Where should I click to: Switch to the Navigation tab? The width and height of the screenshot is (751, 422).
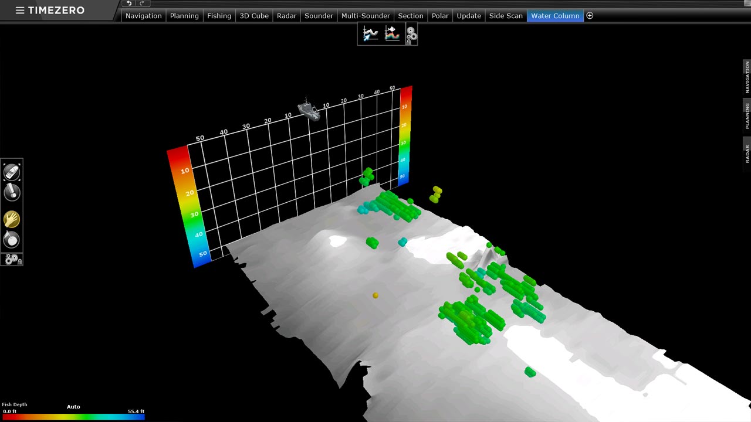click(143, 16)
